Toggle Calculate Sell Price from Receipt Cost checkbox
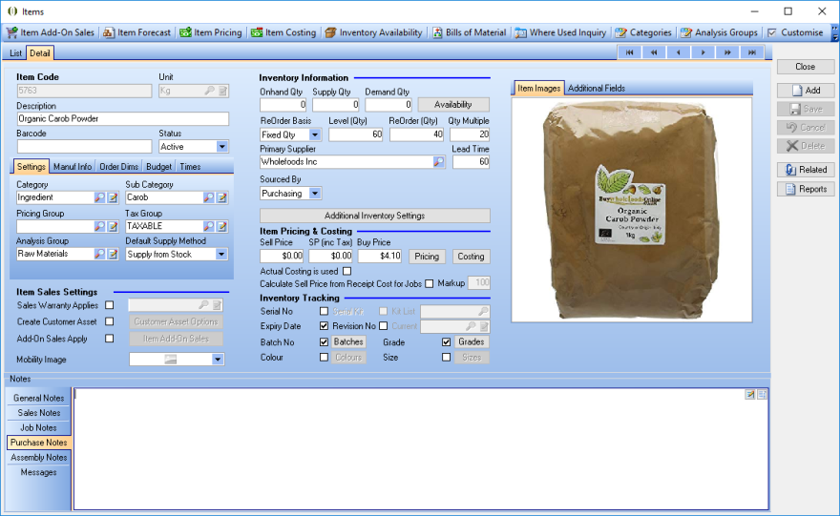Viewport: 840px width, 516px height. [430, 283]
